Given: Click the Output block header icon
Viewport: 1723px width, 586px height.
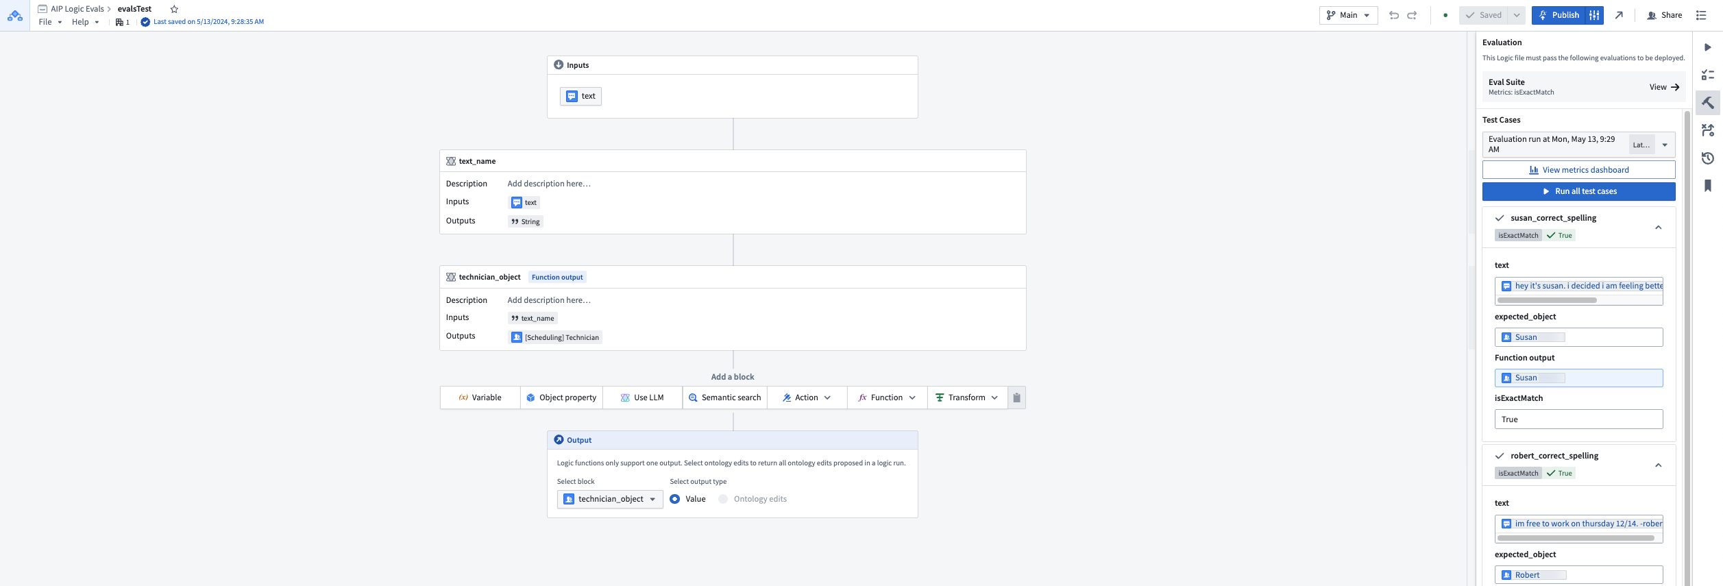Looking at the screenshot, I should click(x=559, y=440).
